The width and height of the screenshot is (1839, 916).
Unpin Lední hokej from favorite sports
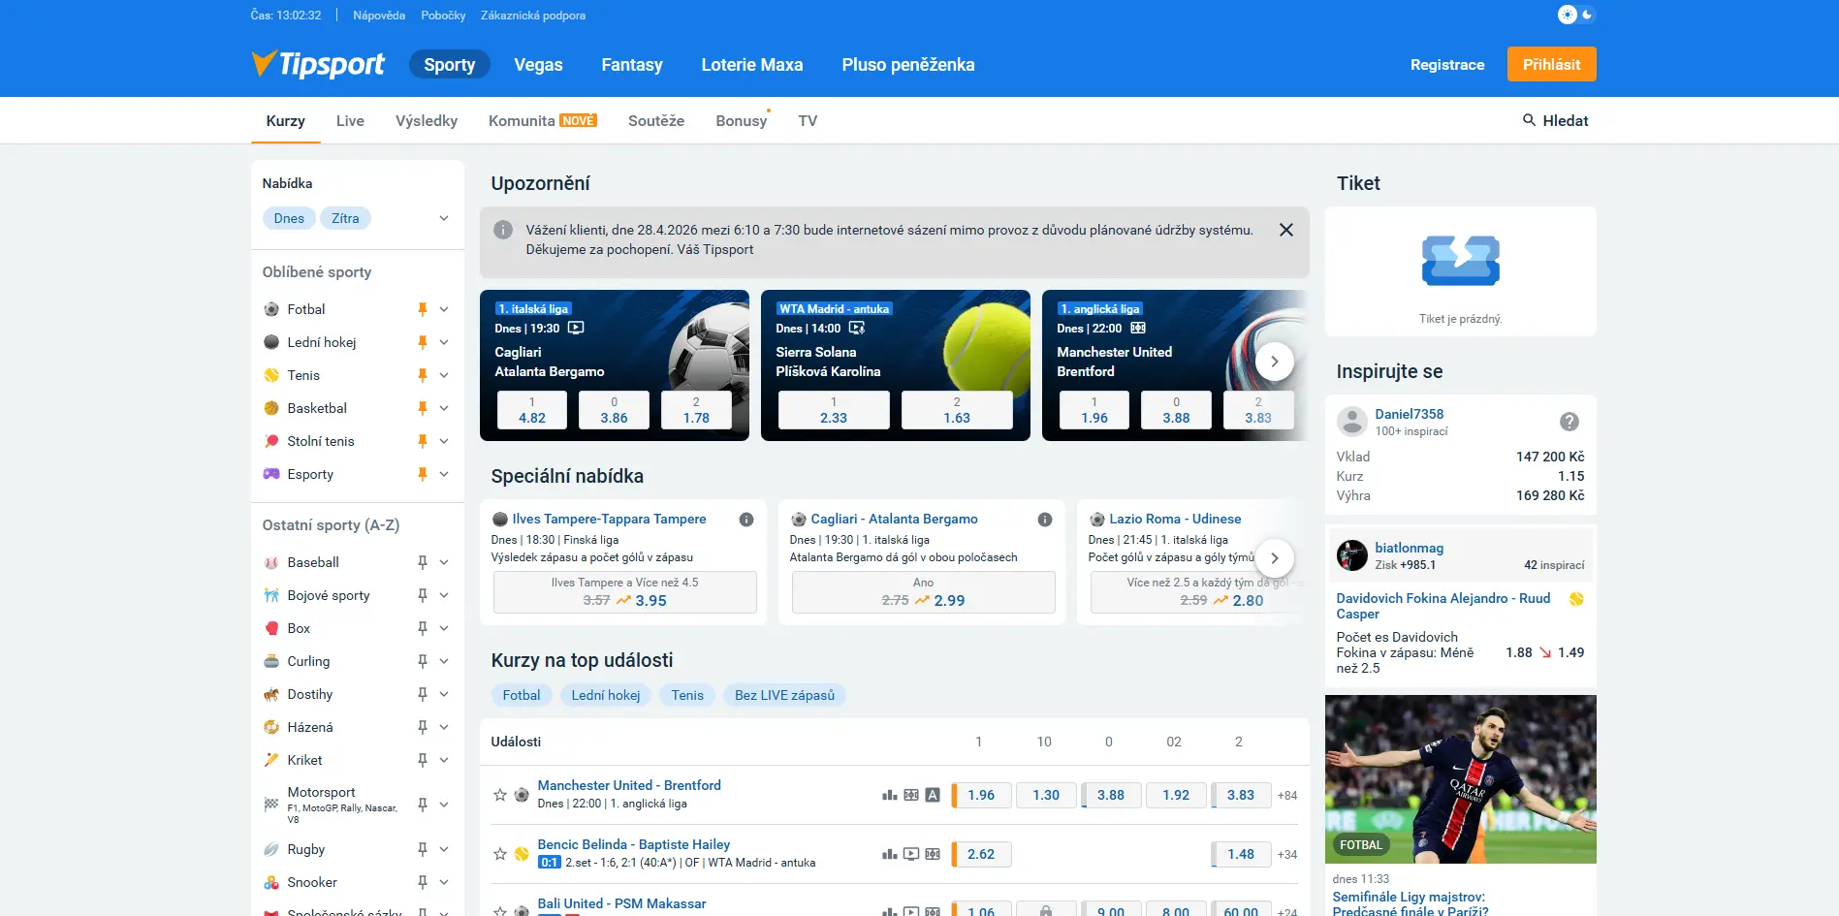(x=422, y=342)
